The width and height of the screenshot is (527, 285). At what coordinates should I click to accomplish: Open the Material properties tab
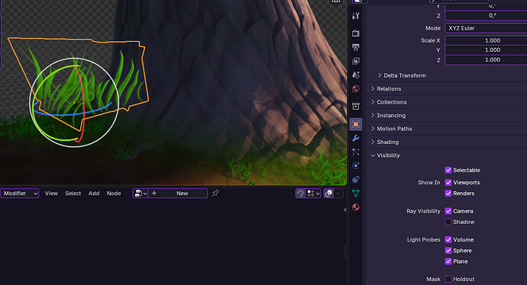(x=356, y=207)
